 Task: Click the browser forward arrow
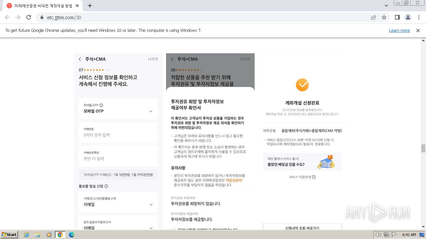[x=18, y=17]
